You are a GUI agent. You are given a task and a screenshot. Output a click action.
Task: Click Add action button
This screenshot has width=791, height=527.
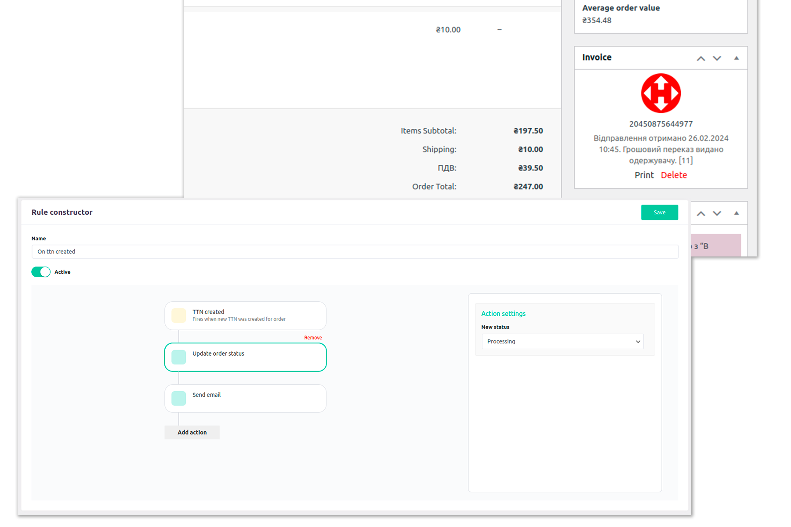(x=192, y=432)
